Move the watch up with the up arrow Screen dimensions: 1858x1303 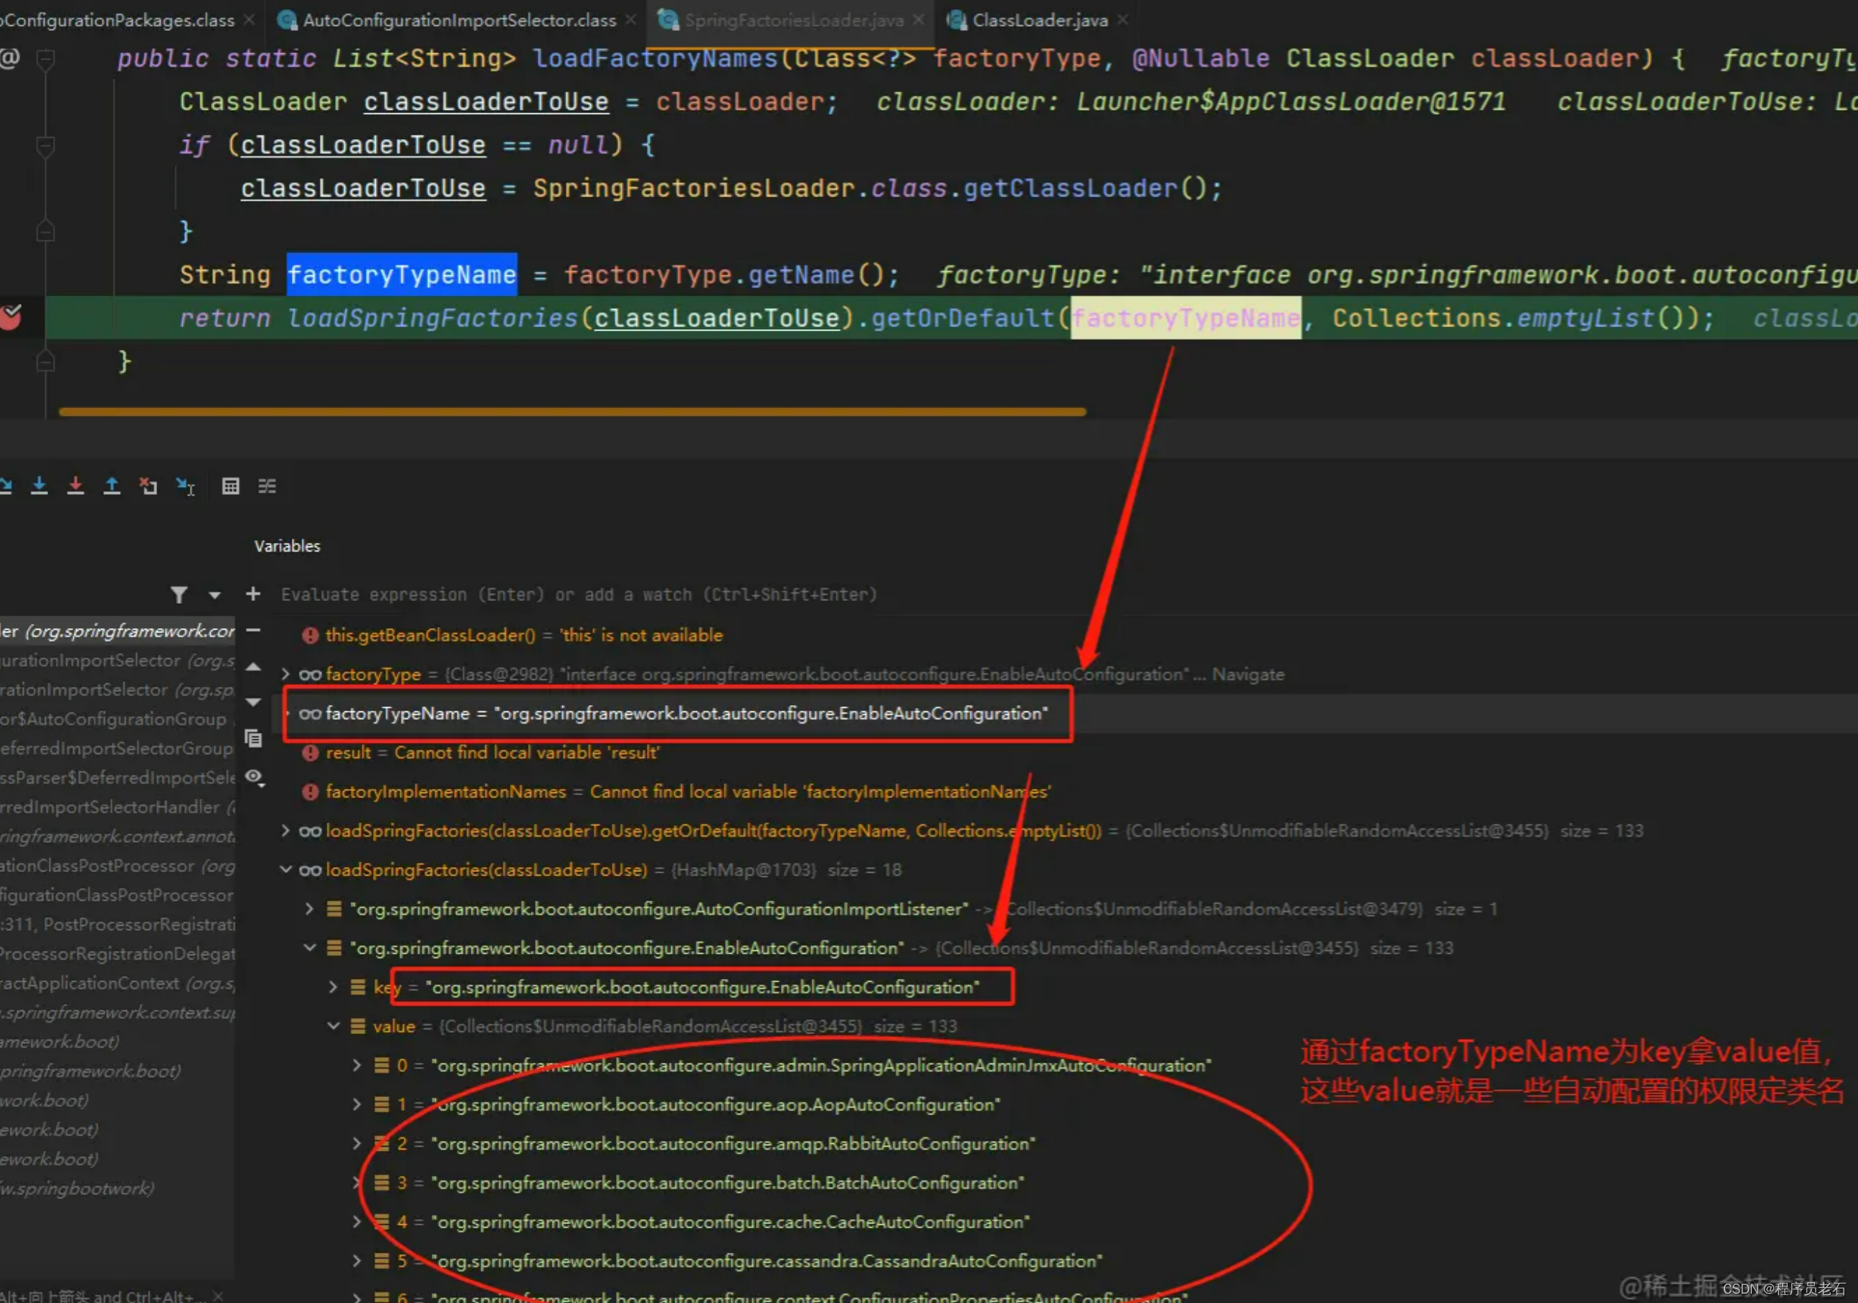click(252, 667)
